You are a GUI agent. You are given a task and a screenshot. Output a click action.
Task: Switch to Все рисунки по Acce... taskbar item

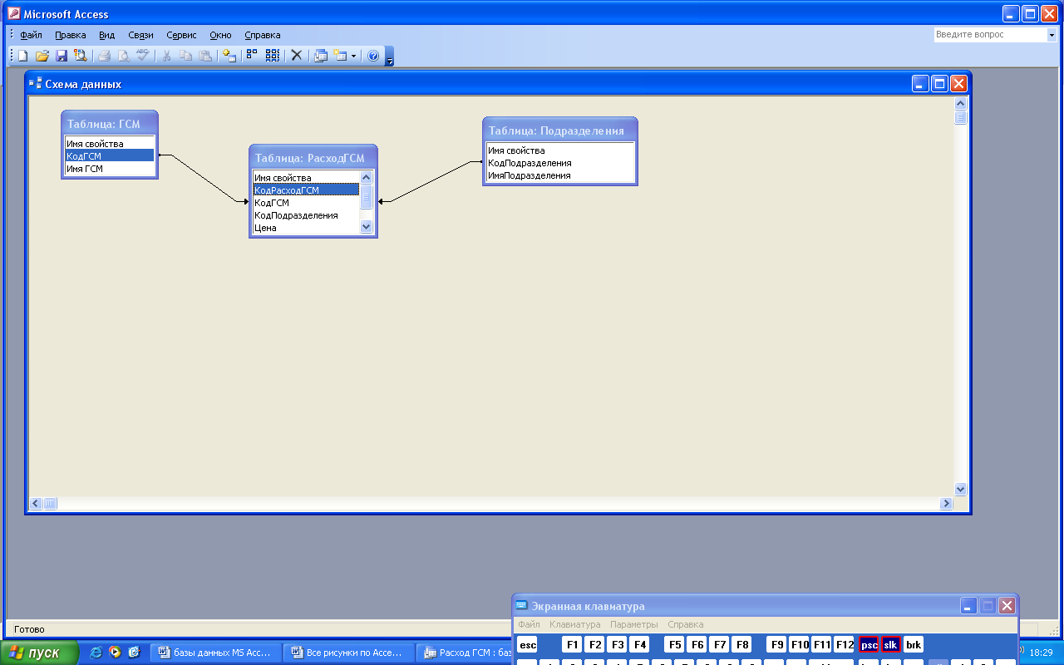(348, 653)
